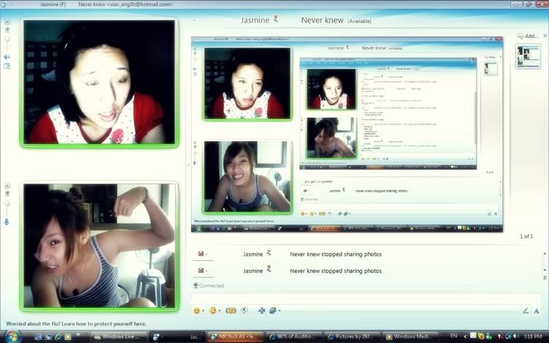
Task: Click the topmost round icon beside top video
Action: pyautogui.click(x=7, y=22)
